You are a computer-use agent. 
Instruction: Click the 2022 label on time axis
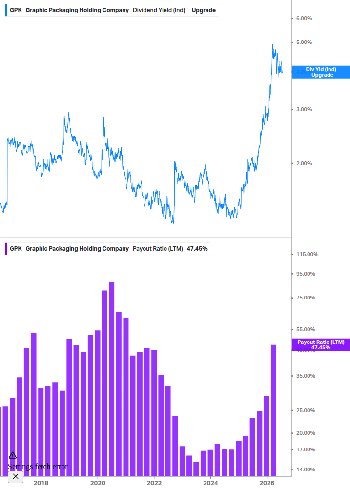(x=154, y=483)
